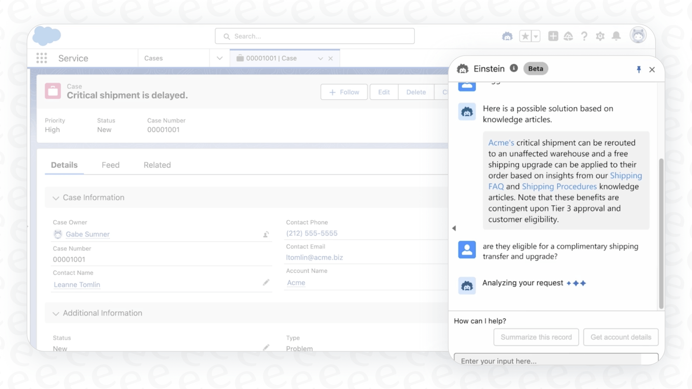Click the user avatar in the top-right corner
The width and height of the screenshot is (692, 389).
pos(638,36)
